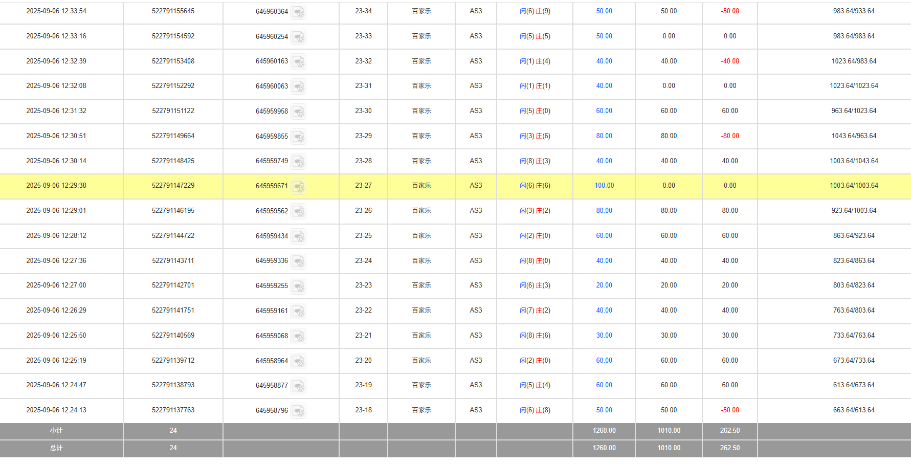Screen dimensions: 911x464
Task: Click result 闲(8) 庄(3) in row 23-28
Action: (x=535, y=161)
